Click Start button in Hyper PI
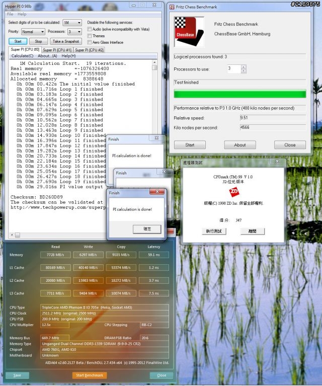Screen dimensions: 322x386 coord(18,41)
